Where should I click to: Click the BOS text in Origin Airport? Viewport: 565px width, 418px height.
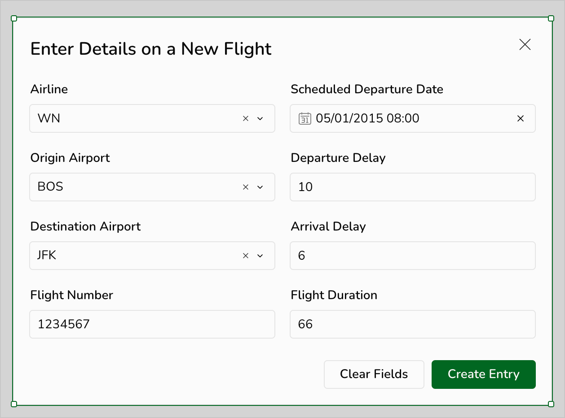(50, 187)
